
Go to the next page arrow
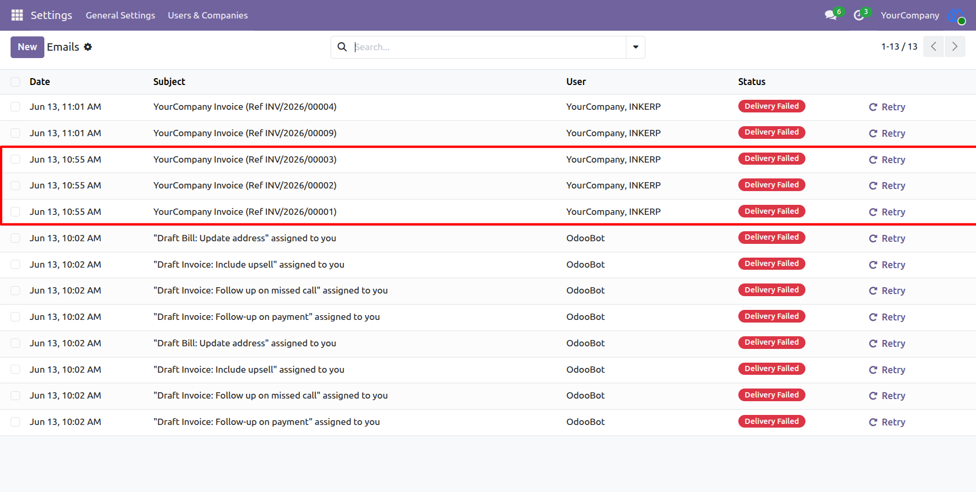pyautogui.click(x=955, y=46)
